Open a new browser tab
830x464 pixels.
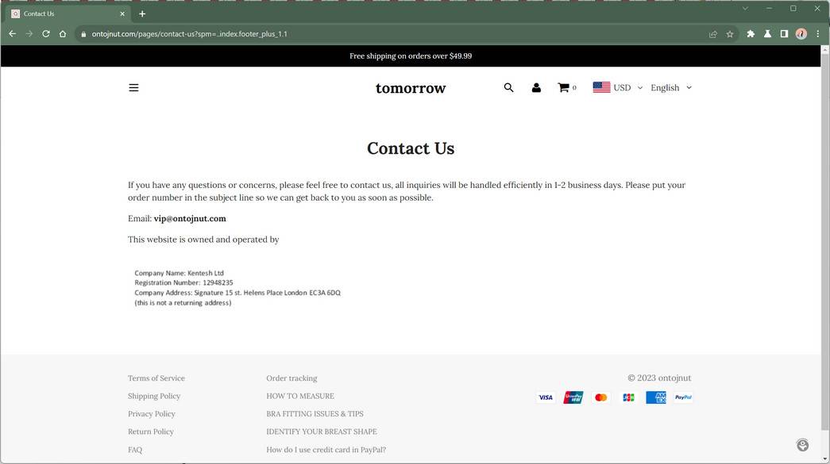pyautogui.click(x=142, y=13)
